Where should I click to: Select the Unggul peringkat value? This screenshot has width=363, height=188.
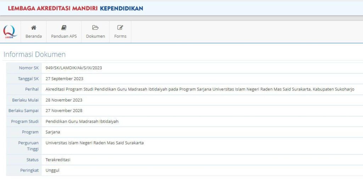(52, 170)
